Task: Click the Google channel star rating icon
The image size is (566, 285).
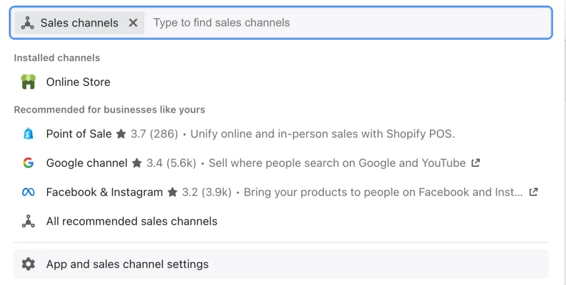Action: pos(137,163)
